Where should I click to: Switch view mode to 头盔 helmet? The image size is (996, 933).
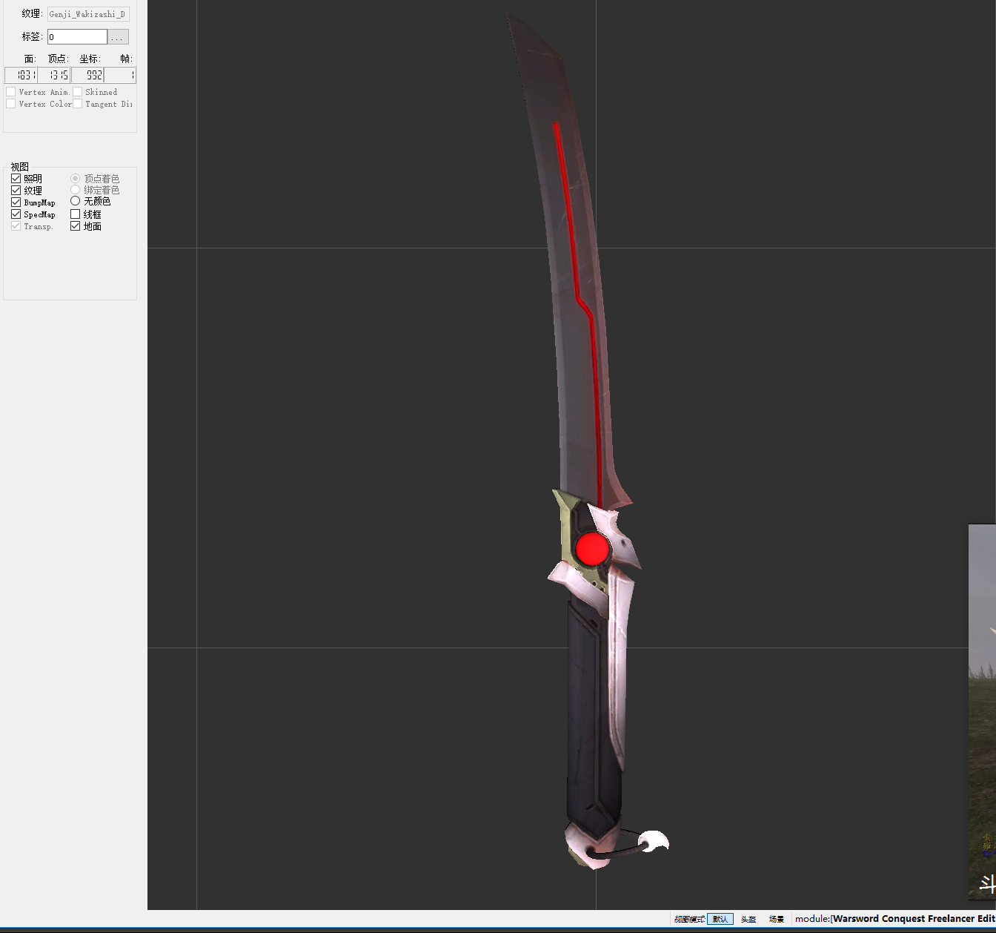point(748,919)
